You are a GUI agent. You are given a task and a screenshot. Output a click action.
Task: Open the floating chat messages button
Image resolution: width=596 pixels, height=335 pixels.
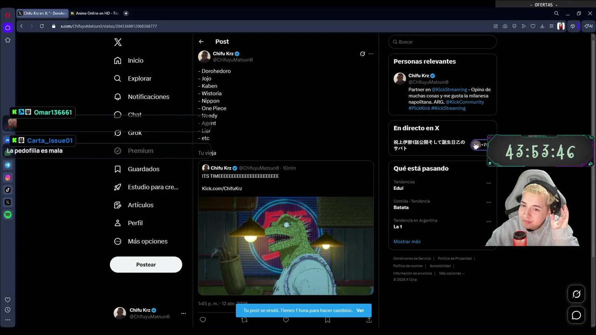point(576,315)
